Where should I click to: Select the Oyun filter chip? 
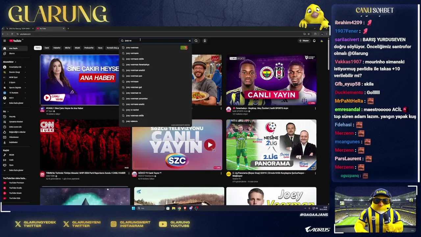pos(100,48)
